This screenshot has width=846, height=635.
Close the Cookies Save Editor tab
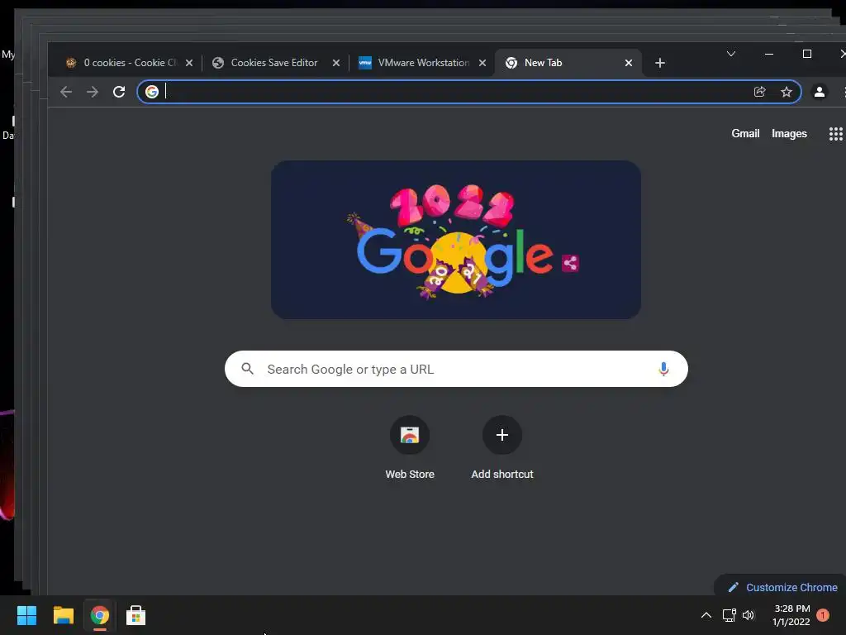coord(335,63)
